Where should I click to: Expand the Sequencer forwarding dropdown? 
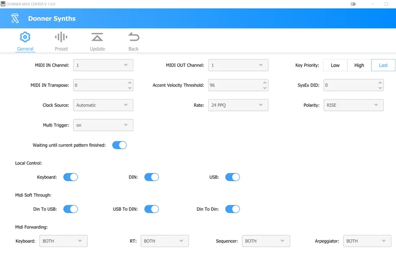click(266, 241)
